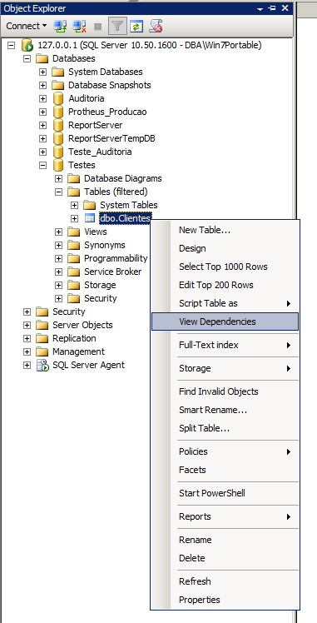Collapse the Databases folder
Screen dimensions: 317x623
click(27, 58)
